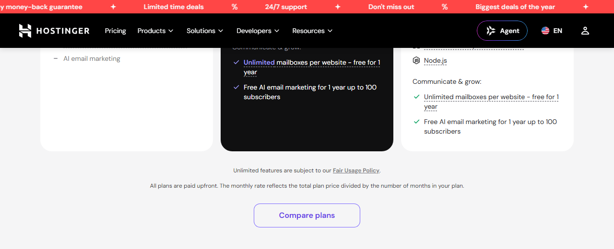Open the user account icon
Viewport: 614px width, 249px height.
pyautogui.click(x=585, y=31)
